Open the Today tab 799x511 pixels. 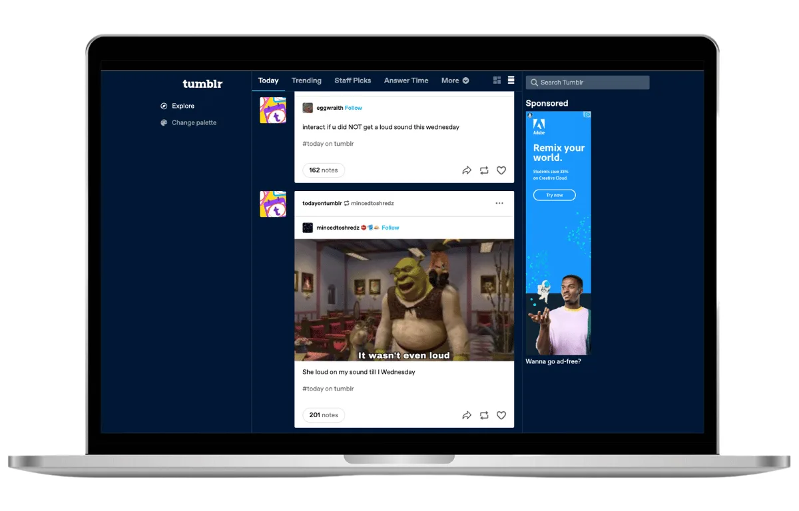pos(268,81)
